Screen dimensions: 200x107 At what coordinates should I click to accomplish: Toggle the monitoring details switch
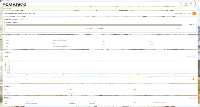coord(193,56)
